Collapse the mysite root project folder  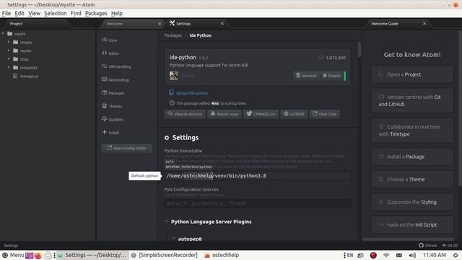click(3, 34)
